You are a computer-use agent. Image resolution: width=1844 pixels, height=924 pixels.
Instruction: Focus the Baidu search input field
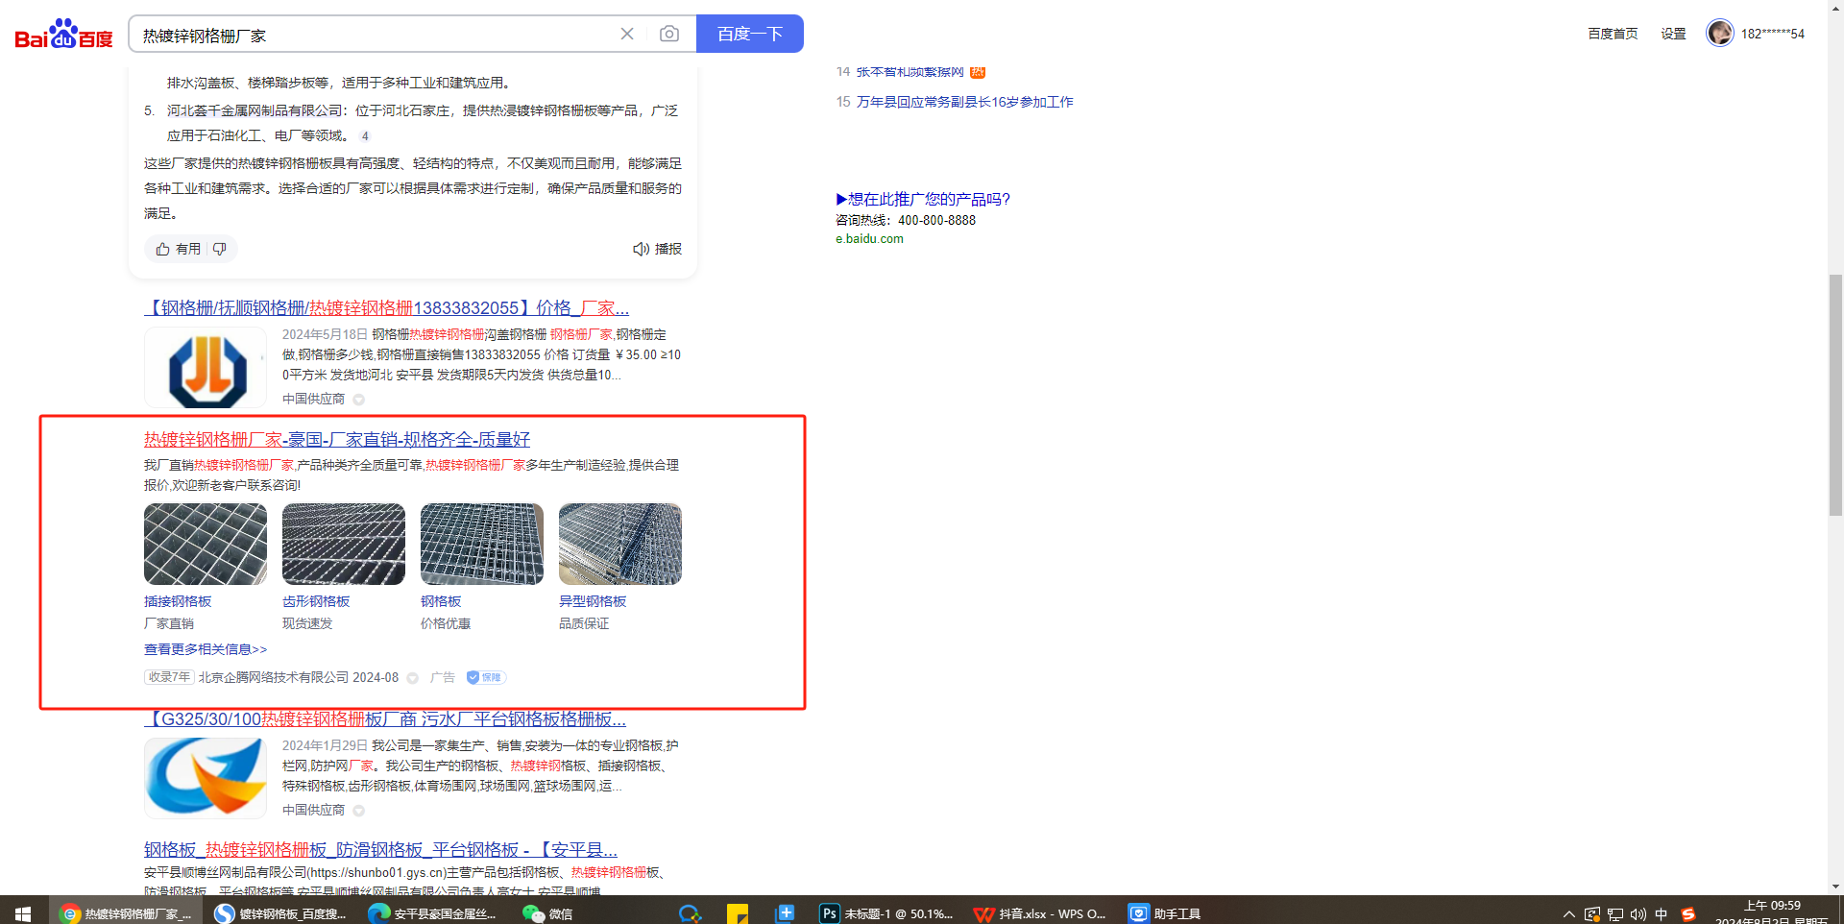click(x=375, y=35)
